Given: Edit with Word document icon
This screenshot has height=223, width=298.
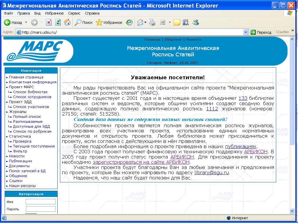Looking at the screenshot, I should [x=163, y=22].
